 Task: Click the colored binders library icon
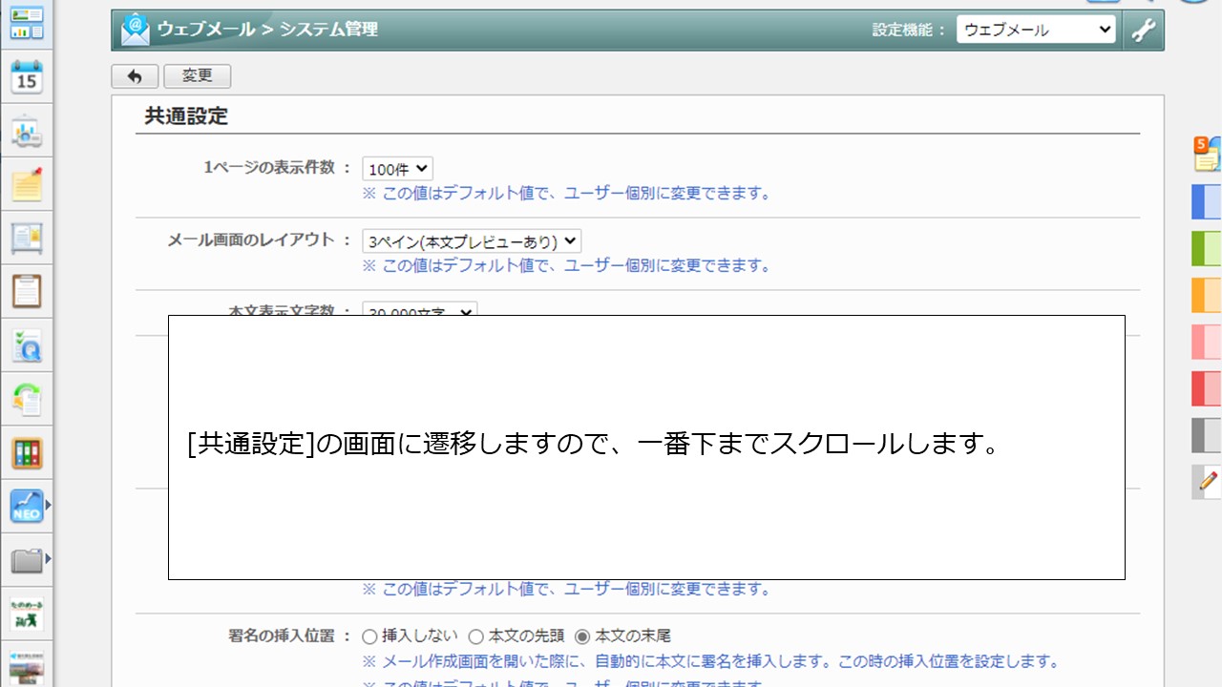pos(26,452)
